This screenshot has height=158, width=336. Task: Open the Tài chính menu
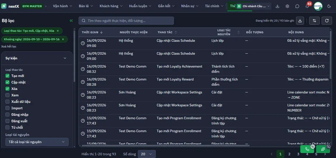click(x=214, y=6)
